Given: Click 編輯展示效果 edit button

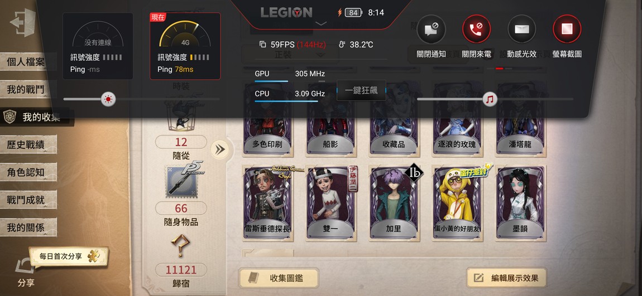Looking at the screenshot, I should 507,278.
